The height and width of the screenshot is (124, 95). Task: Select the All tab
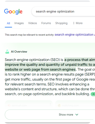(8, 23)
